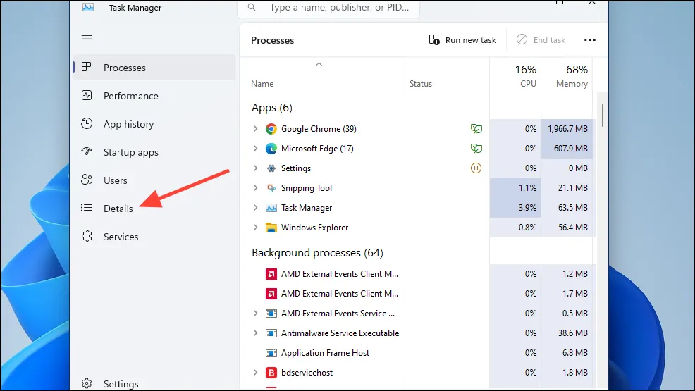695x391 pixels.
Task: Switch to the Performance tab
Action: [130, 96]
